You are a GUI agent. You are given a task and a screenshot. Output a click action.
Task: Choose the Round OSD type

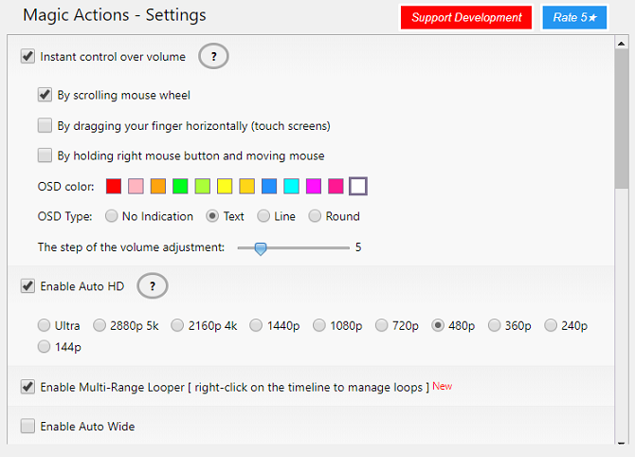[316, 216]
